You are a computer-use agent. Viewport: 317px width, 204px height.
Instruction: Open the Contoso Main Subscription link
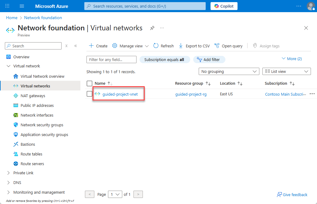pyautogui.click(x=285, y=94)
